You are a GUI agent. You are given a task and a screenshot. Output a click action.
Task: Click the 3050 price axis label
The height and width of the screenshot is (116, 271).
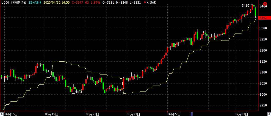click(264, 84)
